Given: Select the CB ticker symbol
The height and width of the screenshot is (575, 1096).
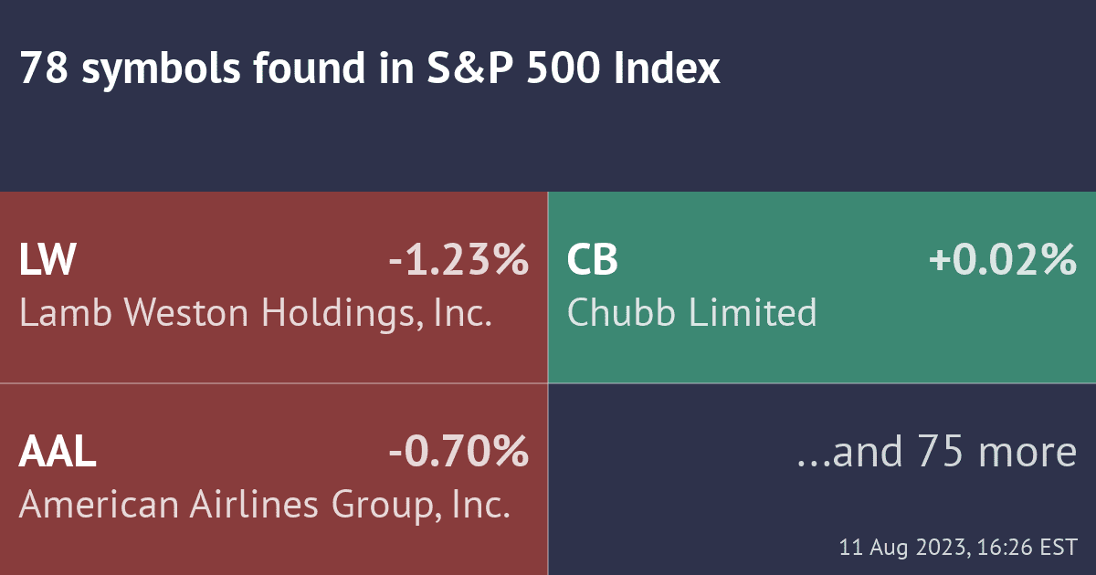Looking at the screenshot, I should pyautogui.click(x=593, y=261).
